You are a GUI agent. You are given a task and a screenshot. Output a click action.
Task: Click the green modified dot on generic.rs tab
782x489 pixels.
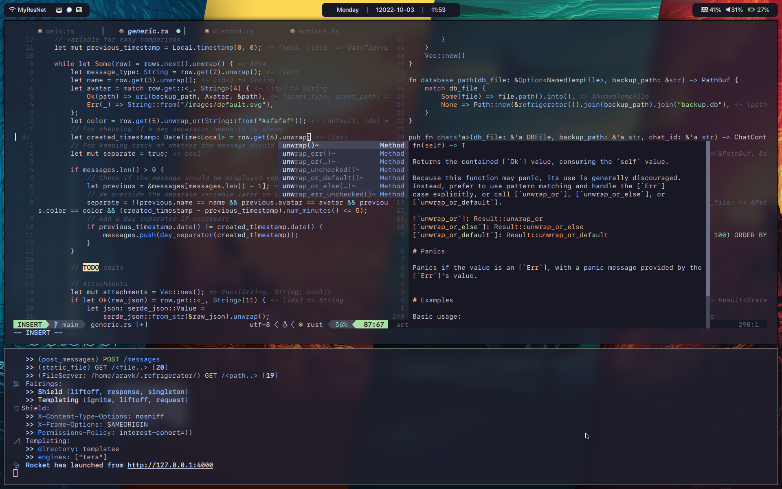(x=178, y=31)
